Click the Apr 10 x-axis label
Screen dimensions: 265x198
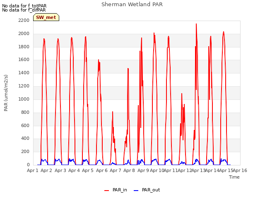(x=157, y=170)
